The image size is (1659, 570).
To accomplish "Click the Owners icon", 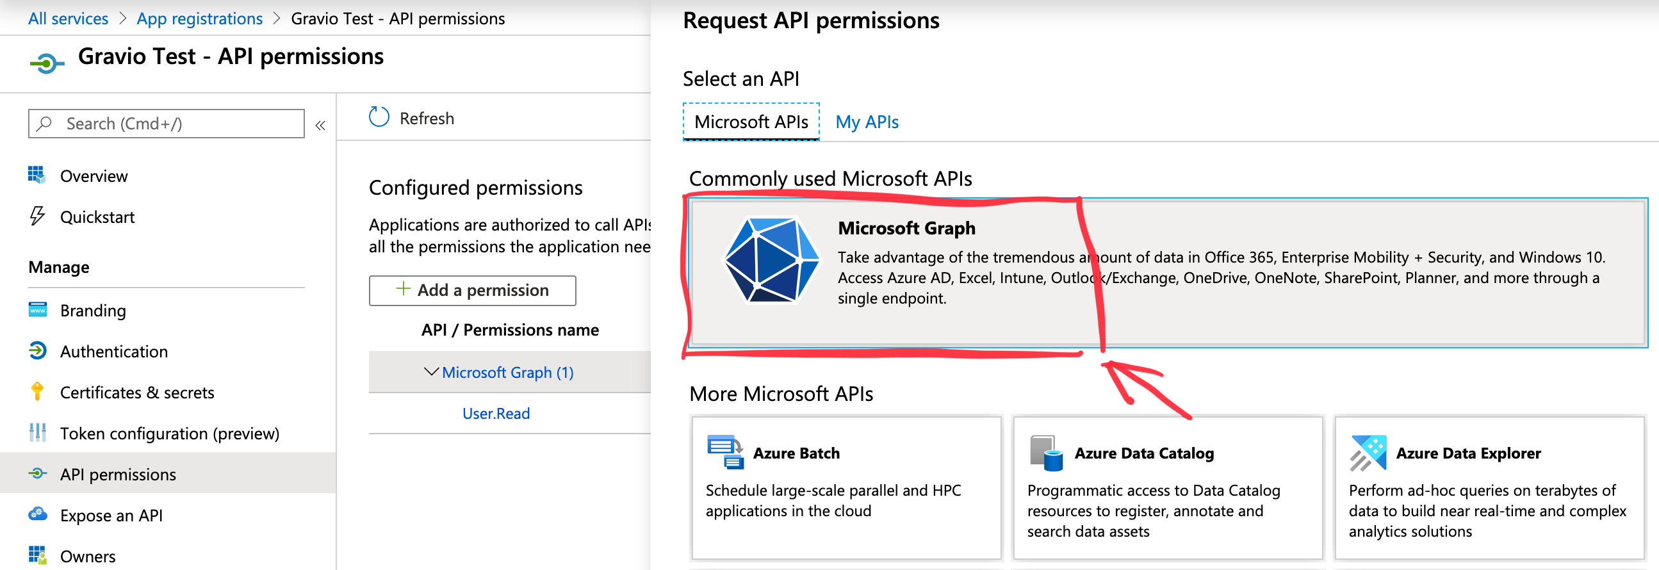I will click(x=37, y=555).
